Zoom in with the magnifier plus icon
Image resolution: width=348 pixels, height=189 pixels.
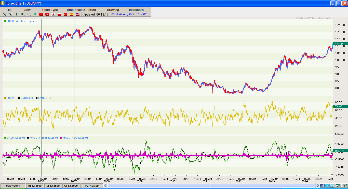click(23, 14)
